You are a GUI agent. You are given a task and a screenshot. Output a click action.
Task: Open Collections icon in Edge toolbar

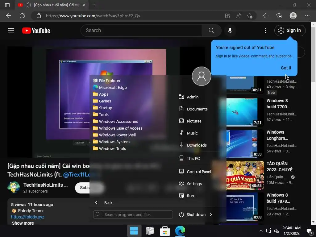pos(279,16)
